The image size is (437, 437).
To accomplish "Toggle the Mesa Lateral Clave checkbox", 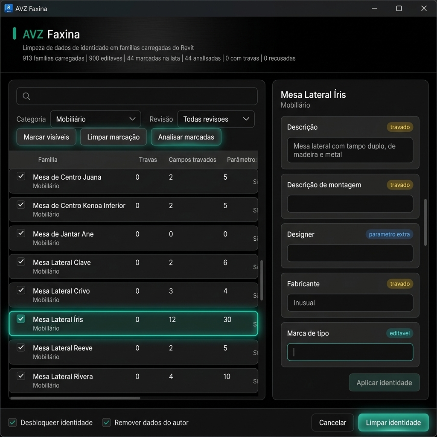I will coord(21,262).
